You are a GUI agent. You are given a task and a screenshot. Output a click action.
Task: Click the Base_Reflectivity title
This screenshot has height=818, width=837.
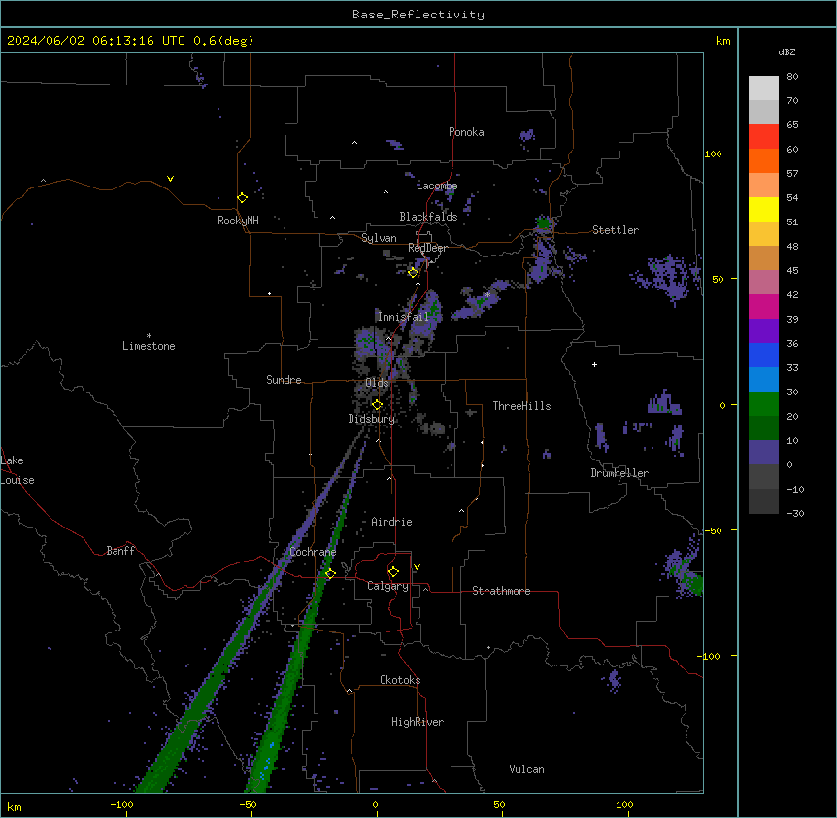418,15
